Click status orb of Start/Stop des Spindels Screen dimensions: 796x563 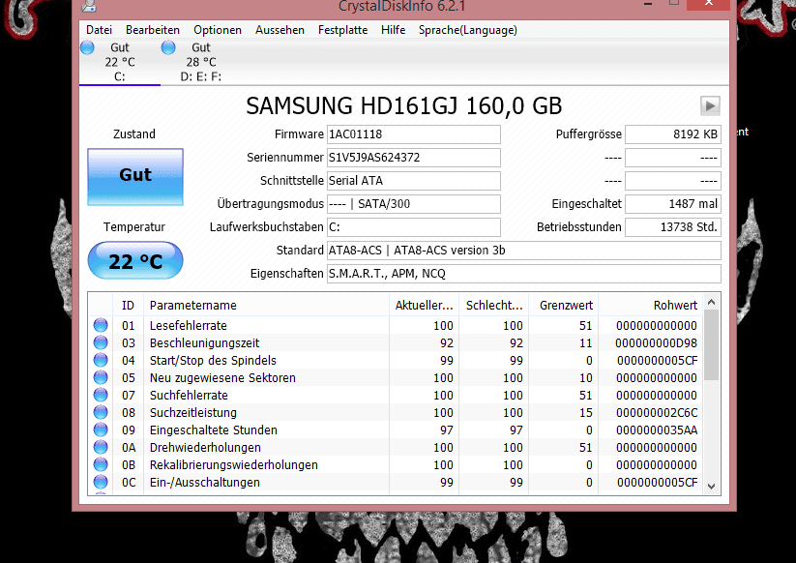pyautogui.click(x=101, y=360)
